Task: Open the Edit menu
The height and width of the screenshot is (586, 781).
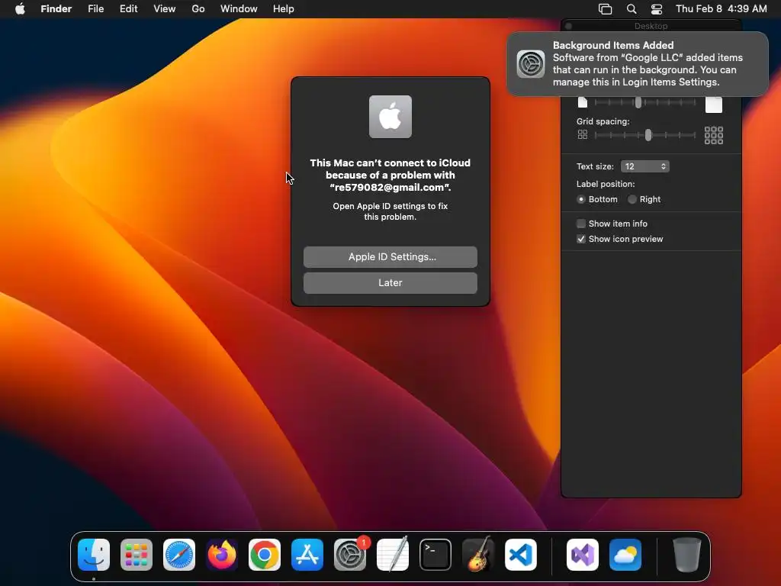Action: click(x=128, y=9)
